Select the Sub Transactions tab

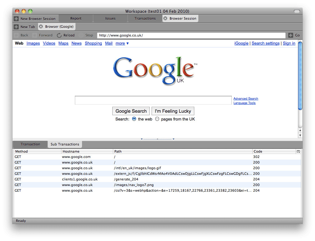(65, 144)
